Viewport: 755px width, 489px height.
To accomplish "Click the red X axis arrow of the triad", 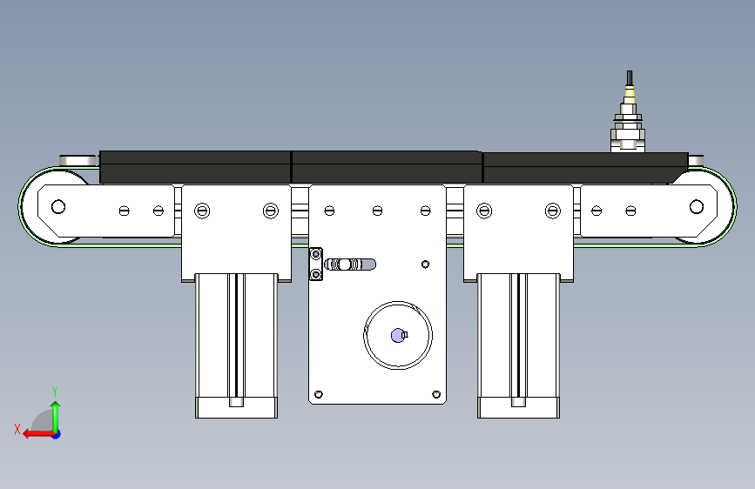I will pos(37,434).
